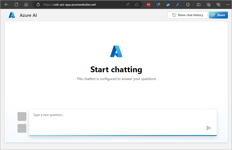Click the Azure AI title link
The height and width of the screenshot is (150, 232).
pos(28,15)
